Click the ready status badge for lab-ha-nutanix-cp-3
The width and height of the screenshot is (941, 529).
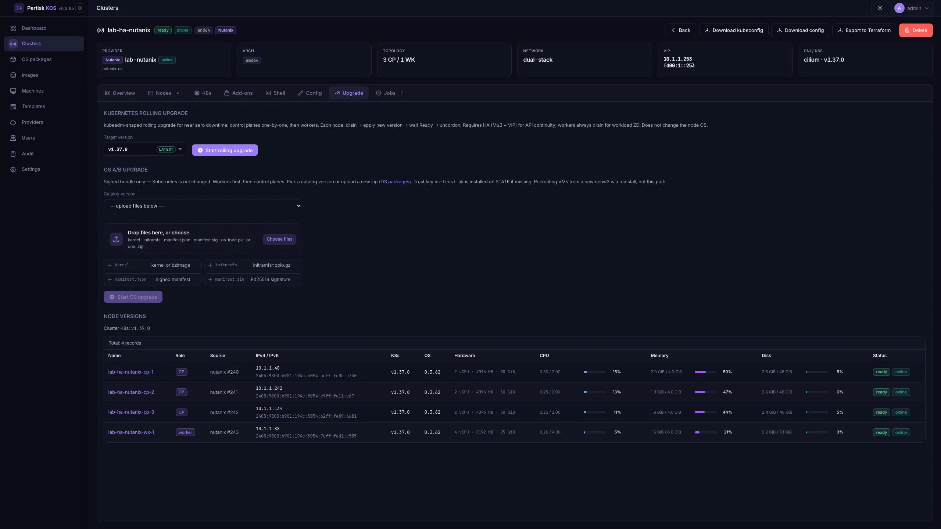click(881, 412)
